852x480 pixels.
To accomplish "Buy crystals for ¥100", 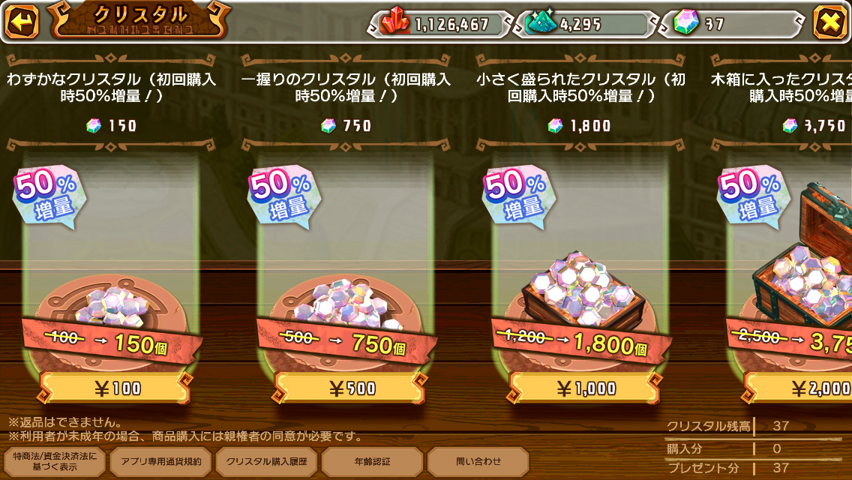I will tap(115, 388).
